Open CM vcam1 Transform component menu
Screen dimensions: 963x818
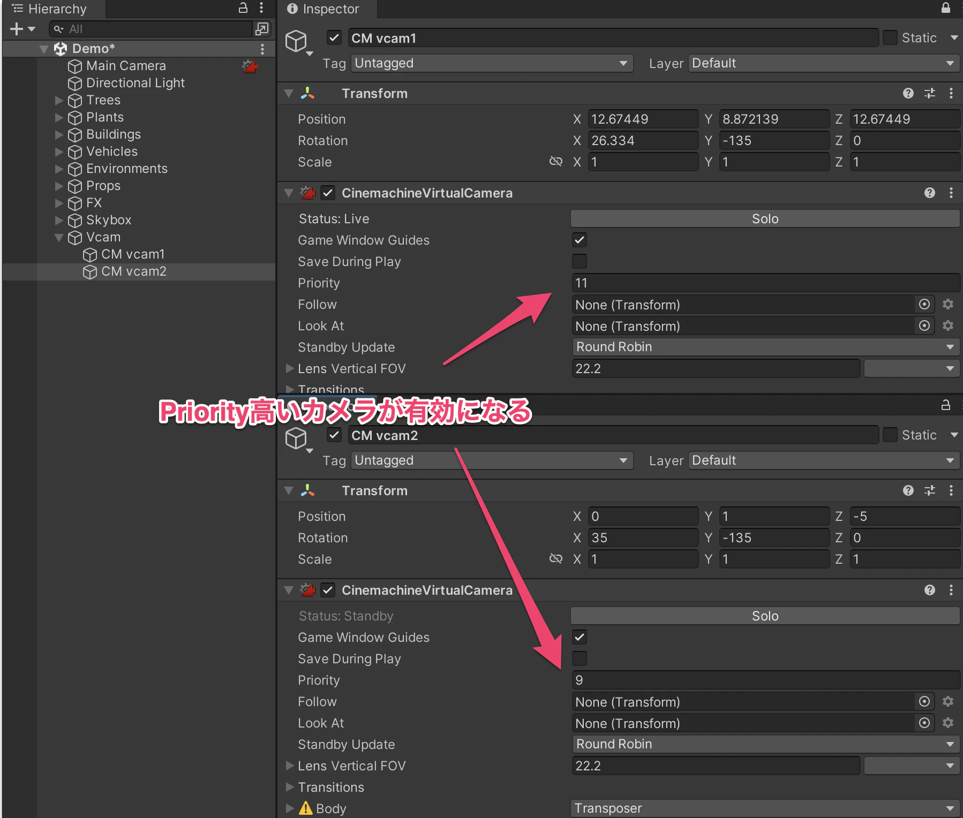[951, 94]
